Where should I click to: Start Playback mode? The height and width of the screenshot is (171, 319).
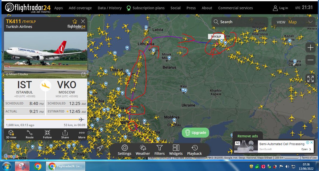[x=194, y=150]
